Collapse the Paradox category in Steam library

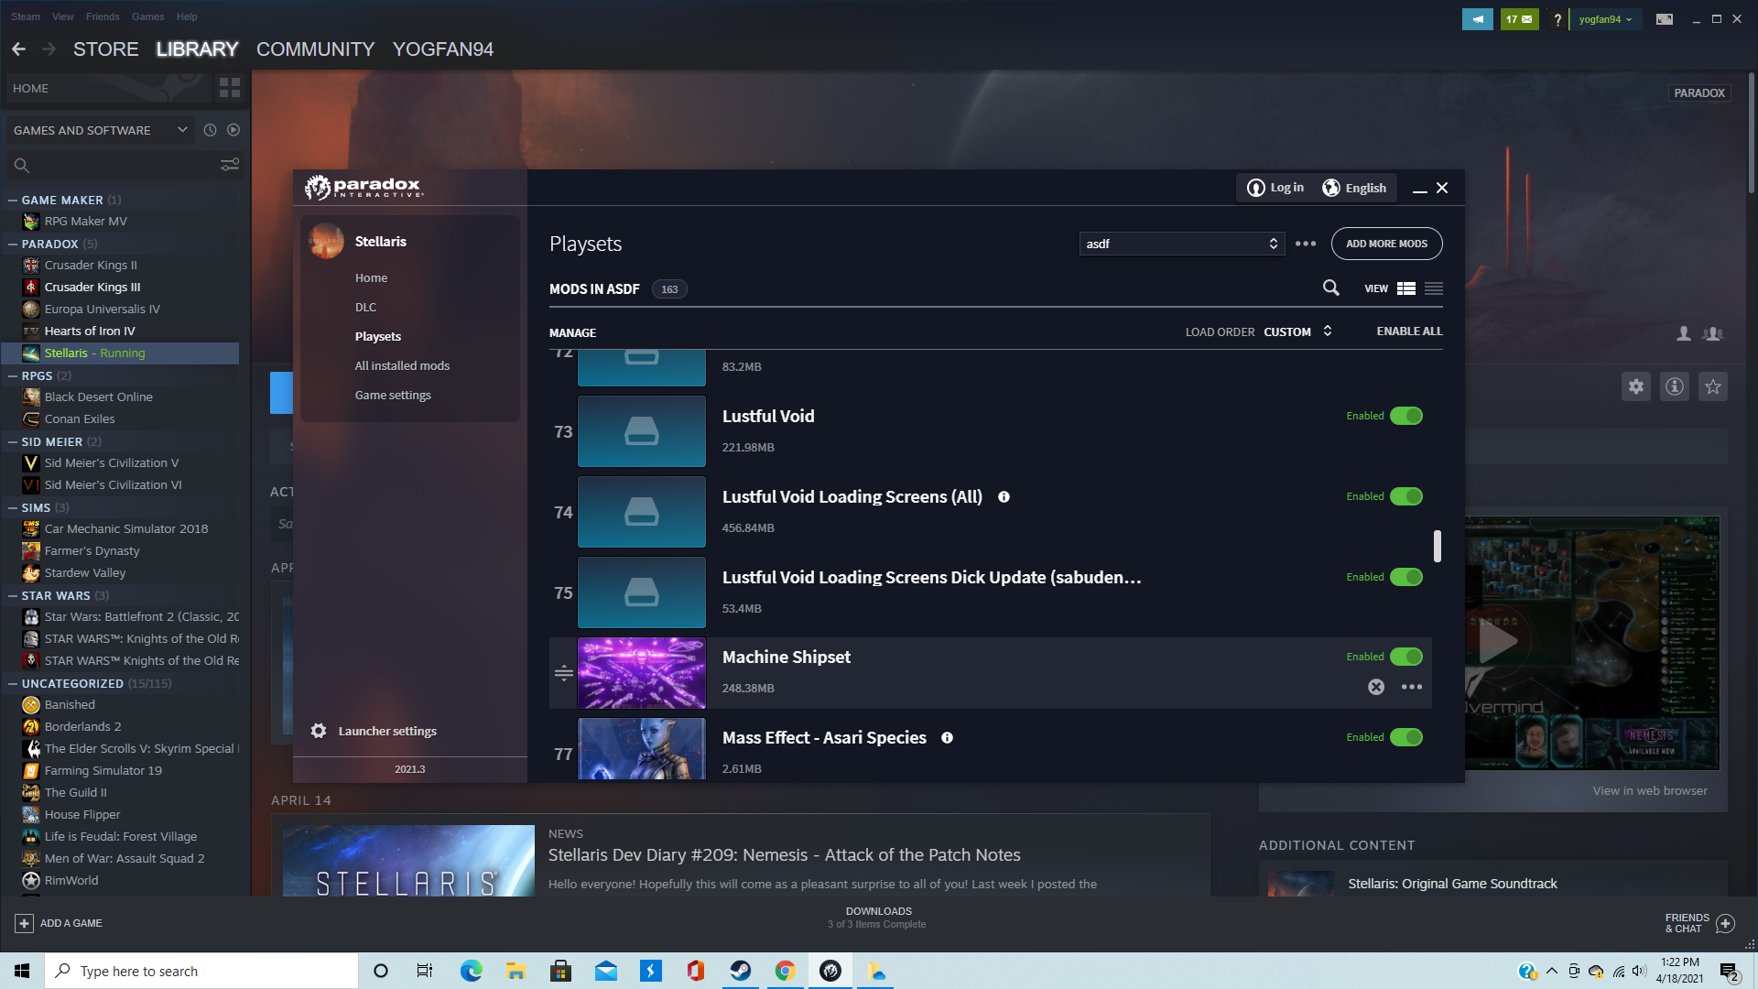(x=13, y=244)
